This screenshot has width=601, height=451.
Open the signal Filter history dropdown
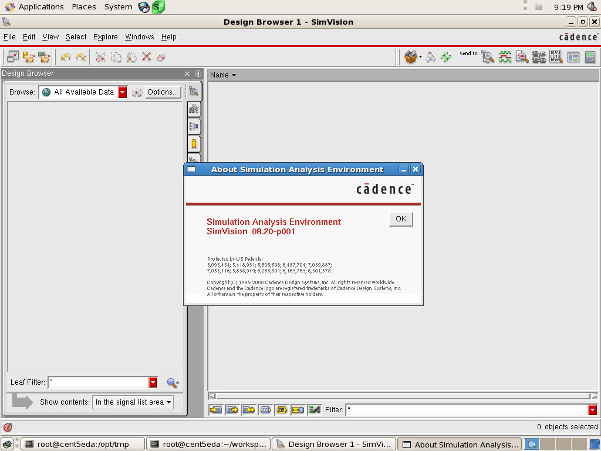(593, 410)
